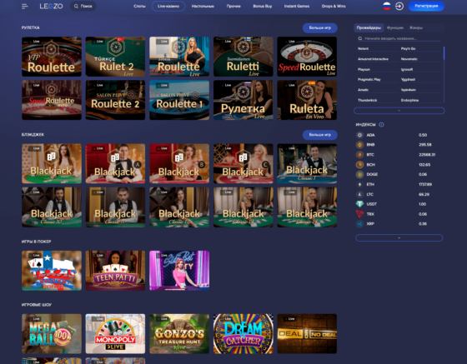Open Speed Roulette Live game thumbnail

point(307,57)
